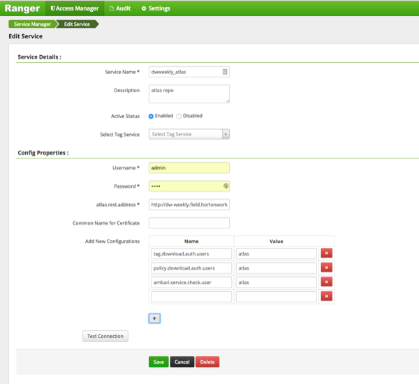Image resolution: width=419 pixels, height=384 pixels.
Task: Save the service changes
Action: (159, 362)
